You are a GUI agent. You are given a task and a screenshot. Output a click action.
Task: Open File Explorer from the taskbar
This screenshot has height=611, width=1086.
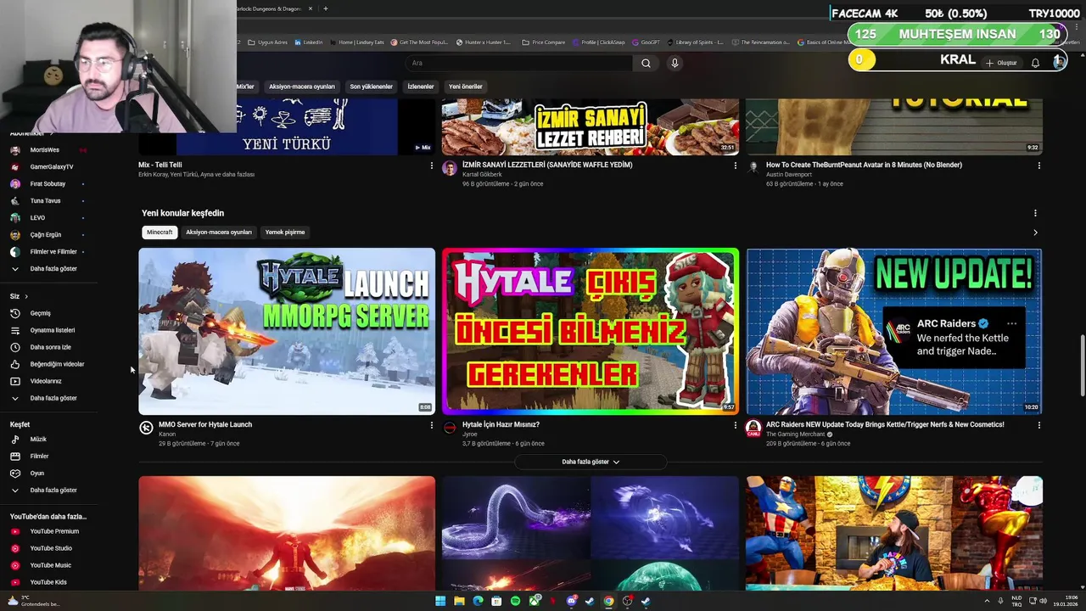[459, 601]
